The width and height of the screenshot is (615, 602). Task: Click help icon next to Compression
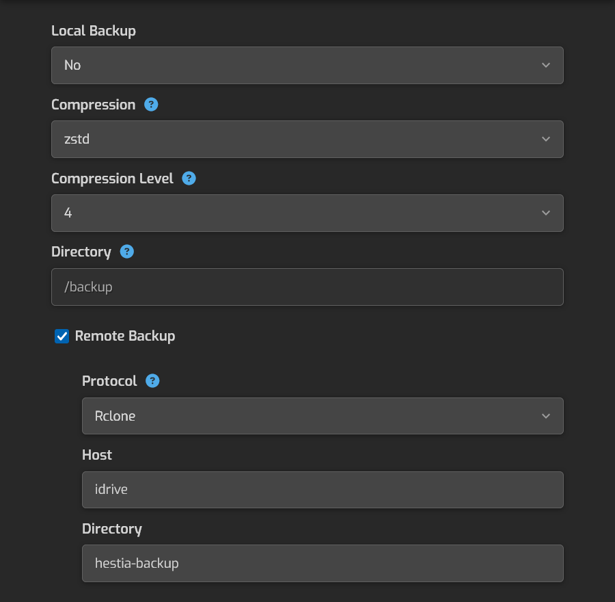click(x=152, y=105)
